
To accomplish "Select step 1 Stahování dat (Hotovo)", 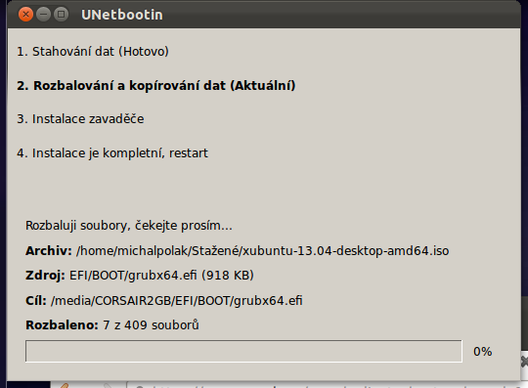I will [x=93, y=52].
